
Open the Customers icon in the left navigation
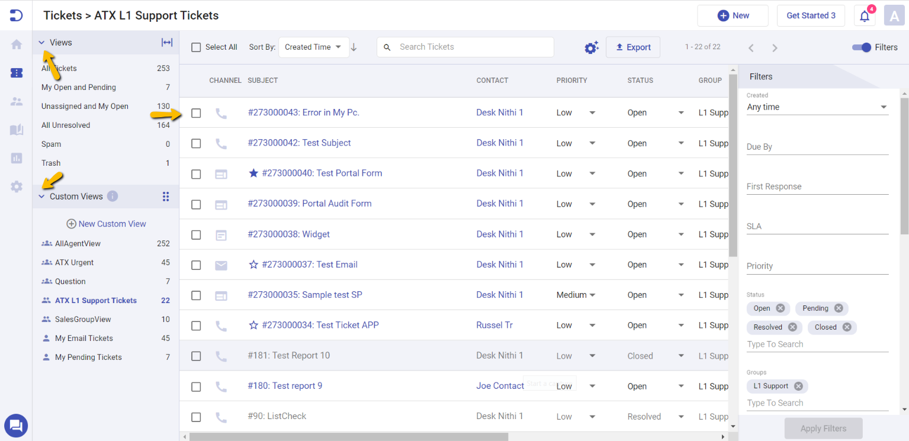click(16, 101)
